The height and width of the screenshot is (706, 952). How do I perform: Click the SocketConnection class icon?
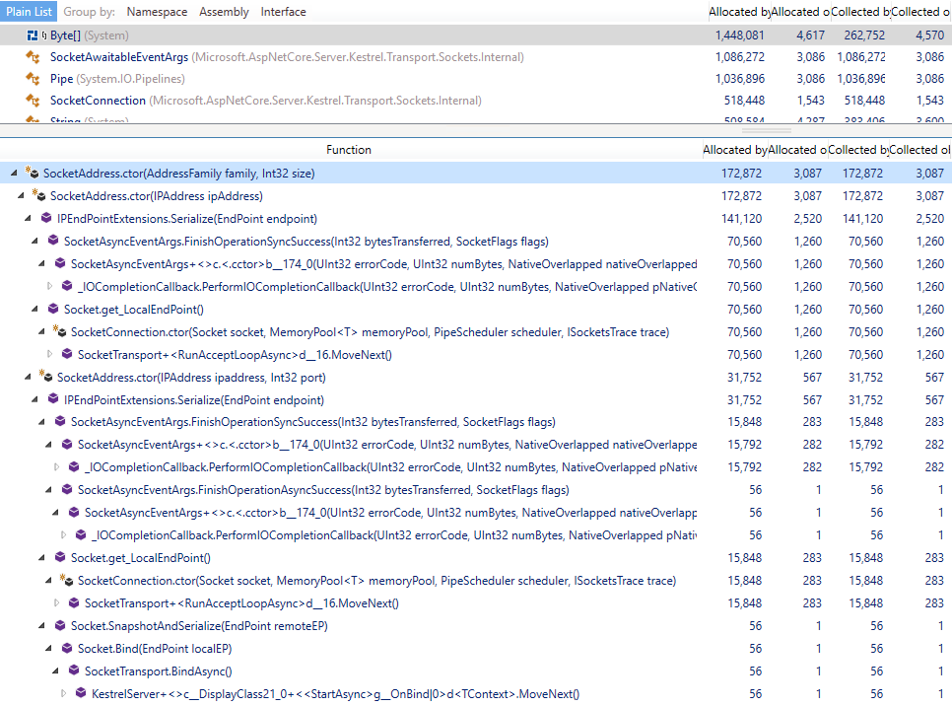(x=33, y=100)
